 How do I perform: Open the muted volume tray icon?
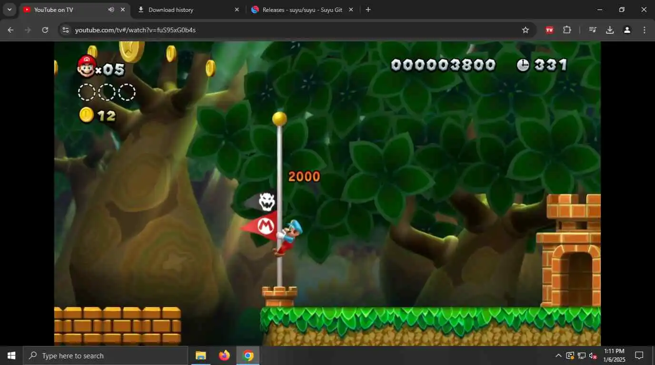coord(593,355)
